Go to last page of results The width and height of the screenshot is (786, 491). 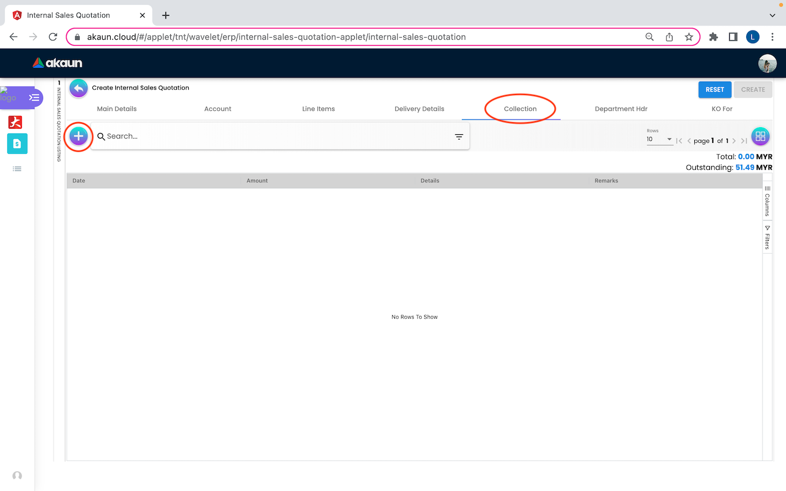(x=744, y=141)
